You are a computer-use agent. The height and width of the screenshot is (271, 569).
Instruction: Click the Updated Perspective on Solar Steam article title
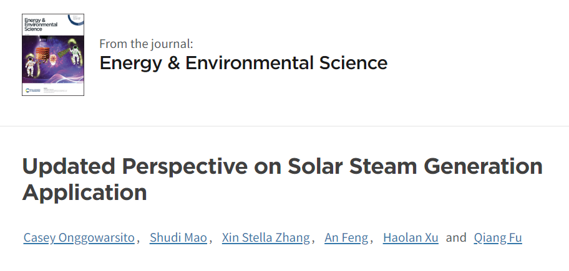283,179
